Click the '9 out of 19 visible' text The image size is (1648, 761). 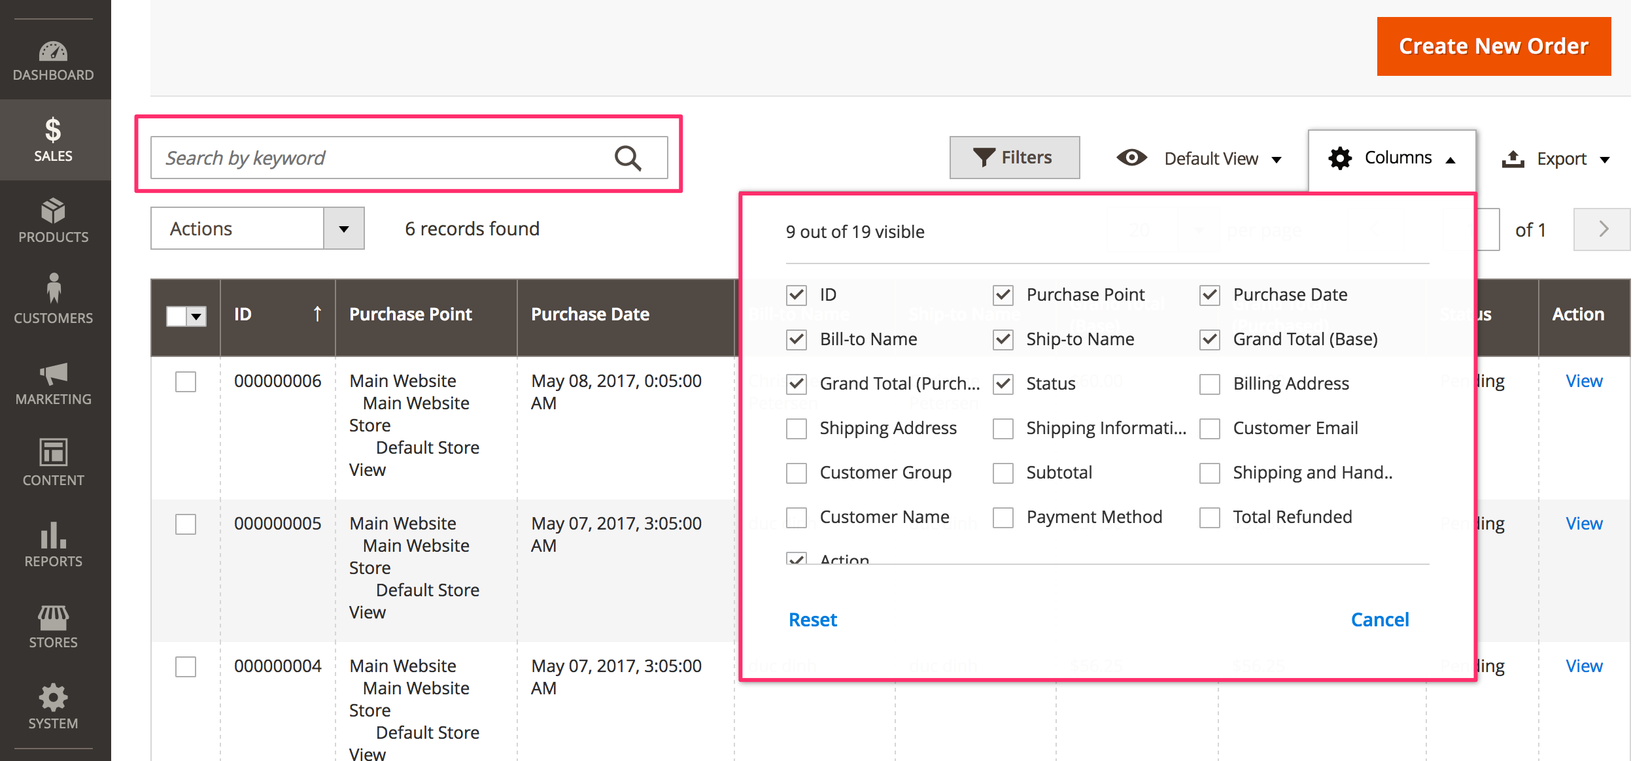(x=855, y=232)
